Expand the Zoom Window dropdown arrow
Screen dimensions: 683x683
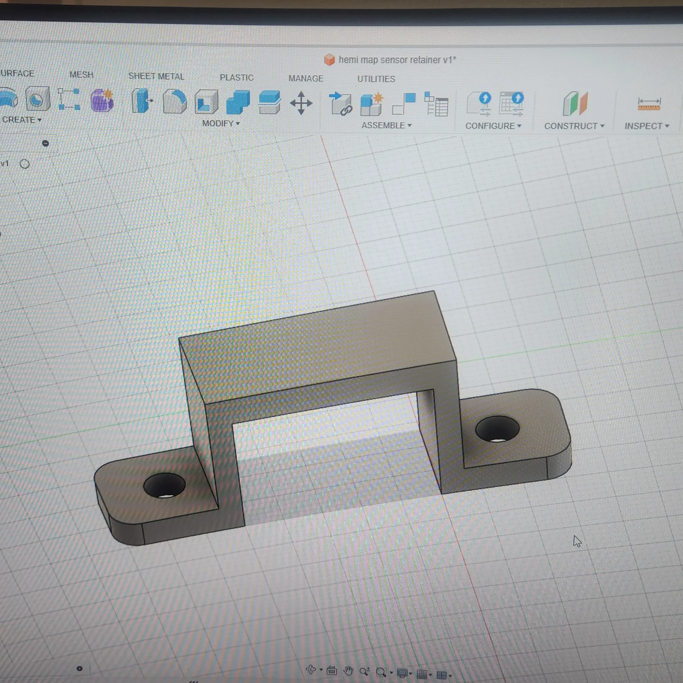tap(391, 673)
